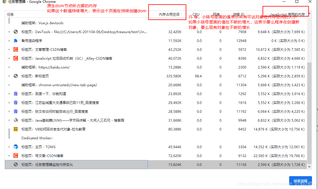
Task: Sort by 网络 column header
Action: pyautogui.click(x=216, y=14)
